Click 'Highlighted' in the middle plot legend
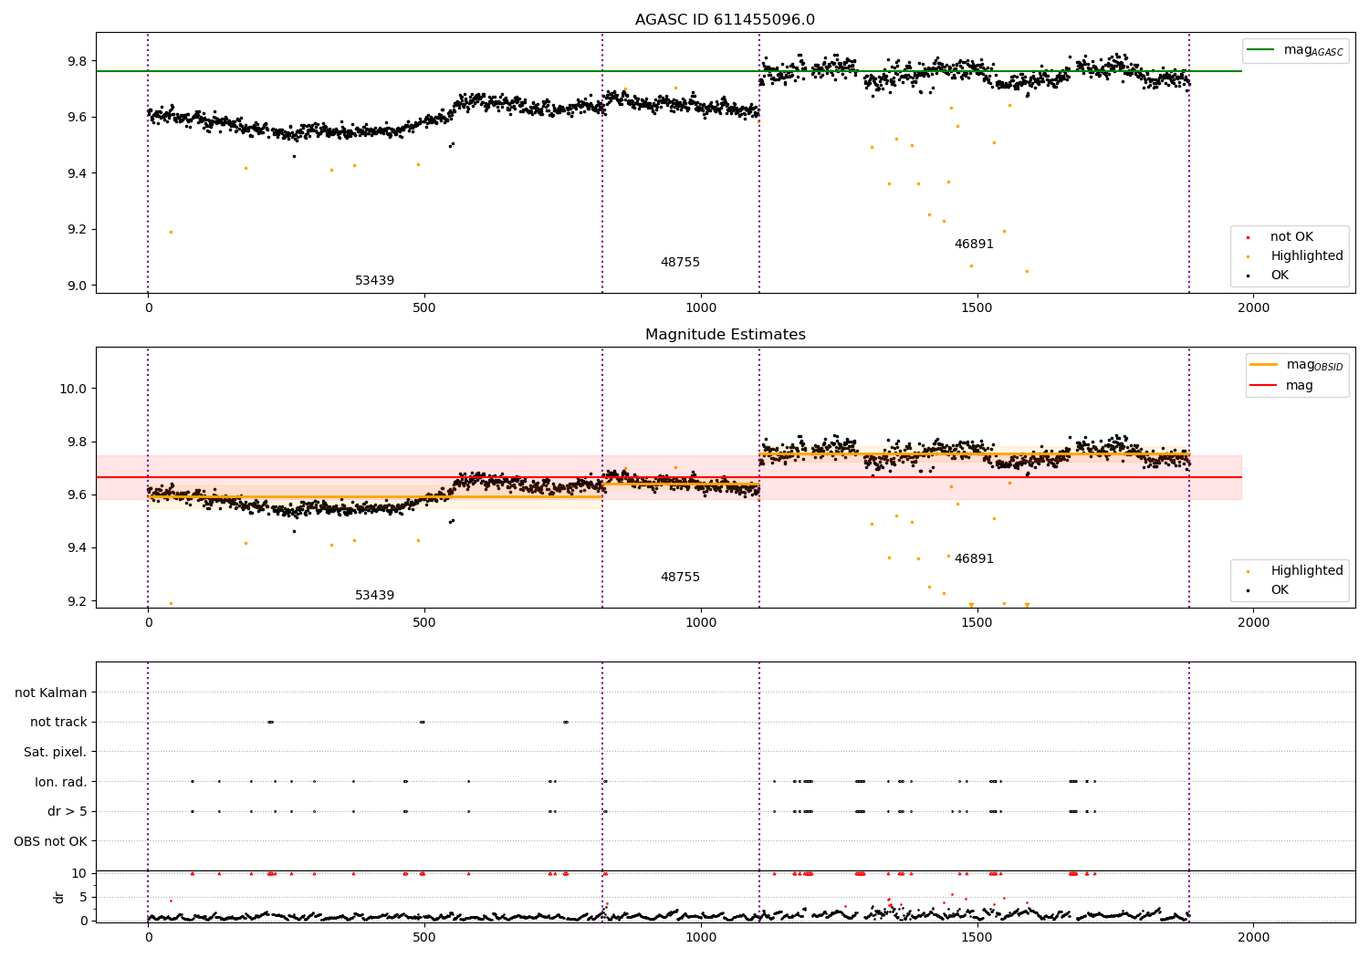1369x958 pixels. [x=1307, y=570]
